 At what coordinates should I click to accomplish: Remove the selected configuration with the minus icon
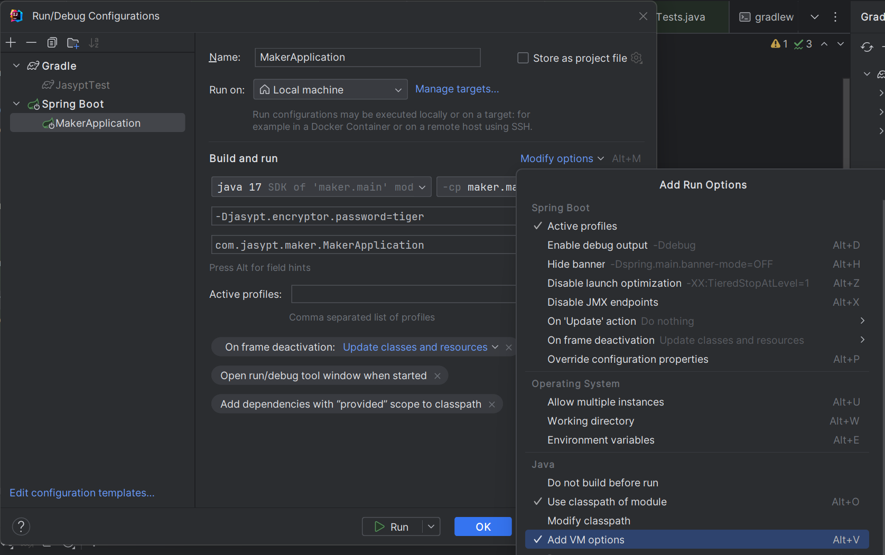[x=31, y=43]
